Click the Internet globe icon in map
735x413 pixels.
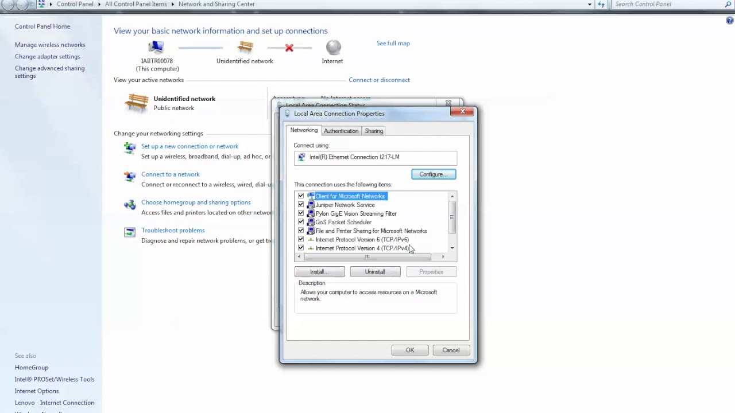[x=333, y=47]
